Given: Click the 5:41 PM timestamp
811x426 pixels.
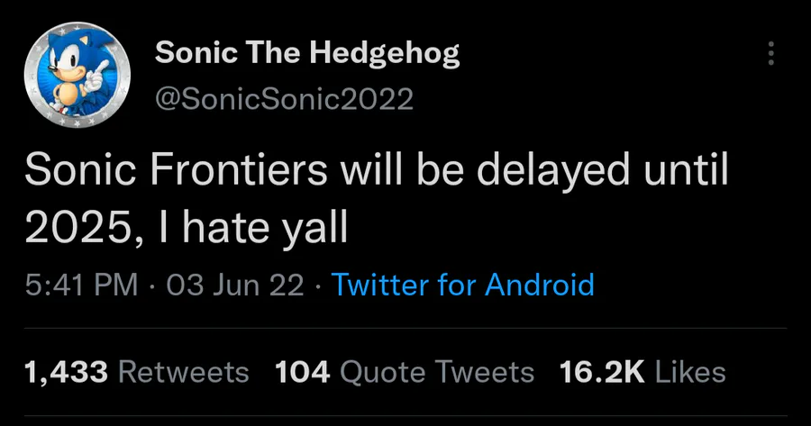Looking at the screenshot, I should pos(81,286).
